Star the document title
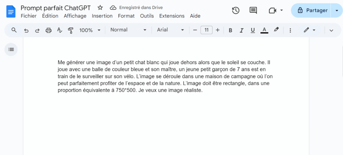343x155 pixels. tap(100, 8)
